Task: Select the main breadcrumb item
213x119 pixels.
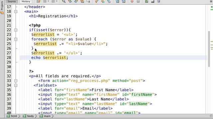Action: click(x=45, y=116)
